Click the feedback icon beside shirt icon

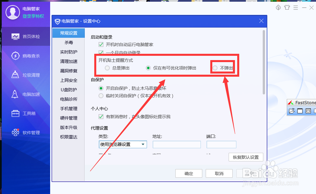(278, 8)
